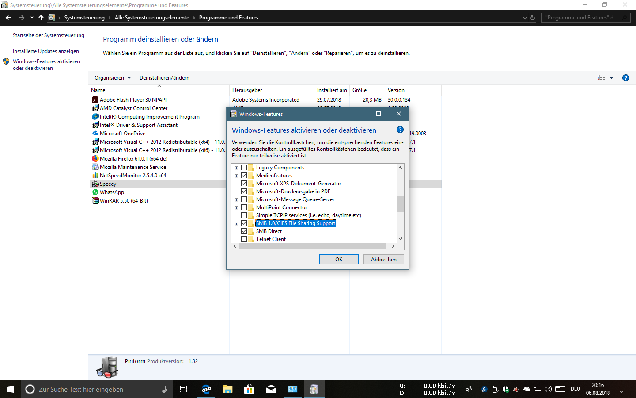Expand the Microsoft-Message Queue-Server node
Viewport: 636px width, 398px height.
pos(236,200)
